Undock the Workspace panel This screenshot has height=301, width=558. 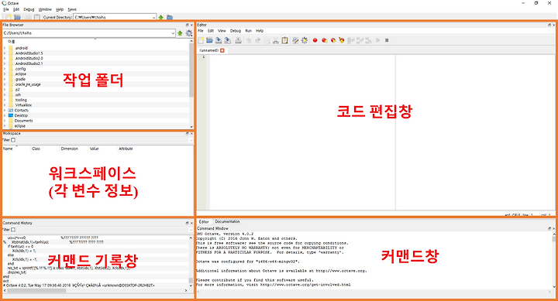[188, 134]
